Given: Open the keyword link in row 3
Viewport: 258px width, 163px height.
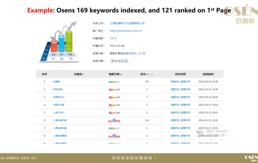Looking at the screenshot, I should pyautogui.click(x=59, y=97).
